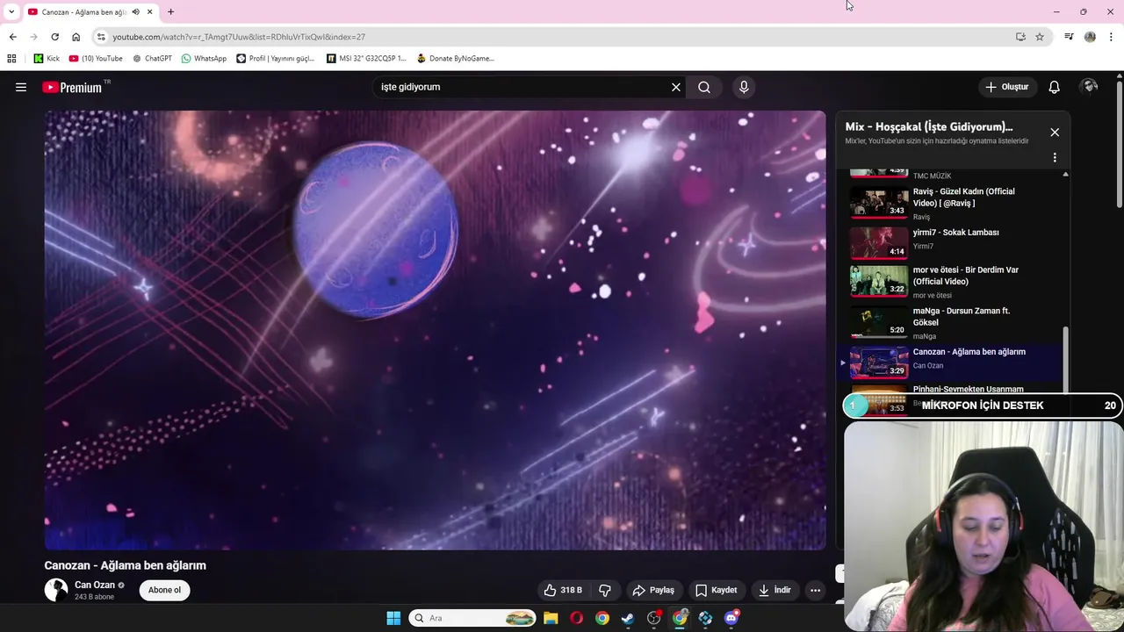Open File Explorer from taskbar

coord(551,618)
